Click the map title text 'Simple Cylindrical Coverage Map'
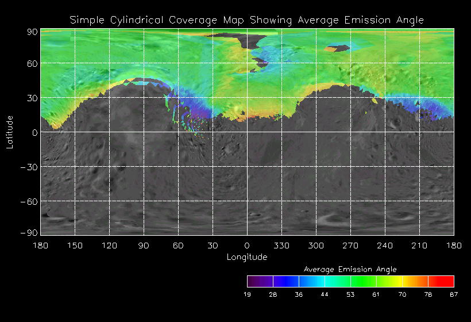471x322 pixels. [156, 20]
